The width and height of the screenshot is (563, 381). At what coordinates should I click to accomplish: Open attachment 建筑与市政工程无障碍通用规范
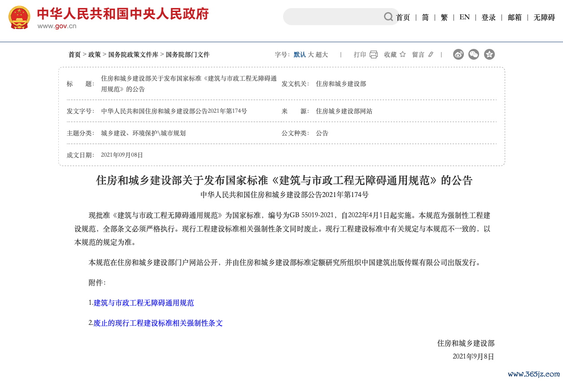(144, 303)
